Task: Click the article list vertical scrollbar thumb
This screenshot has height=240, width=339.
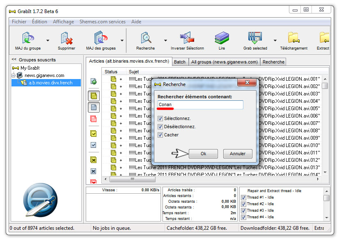Action: point(325,86)
